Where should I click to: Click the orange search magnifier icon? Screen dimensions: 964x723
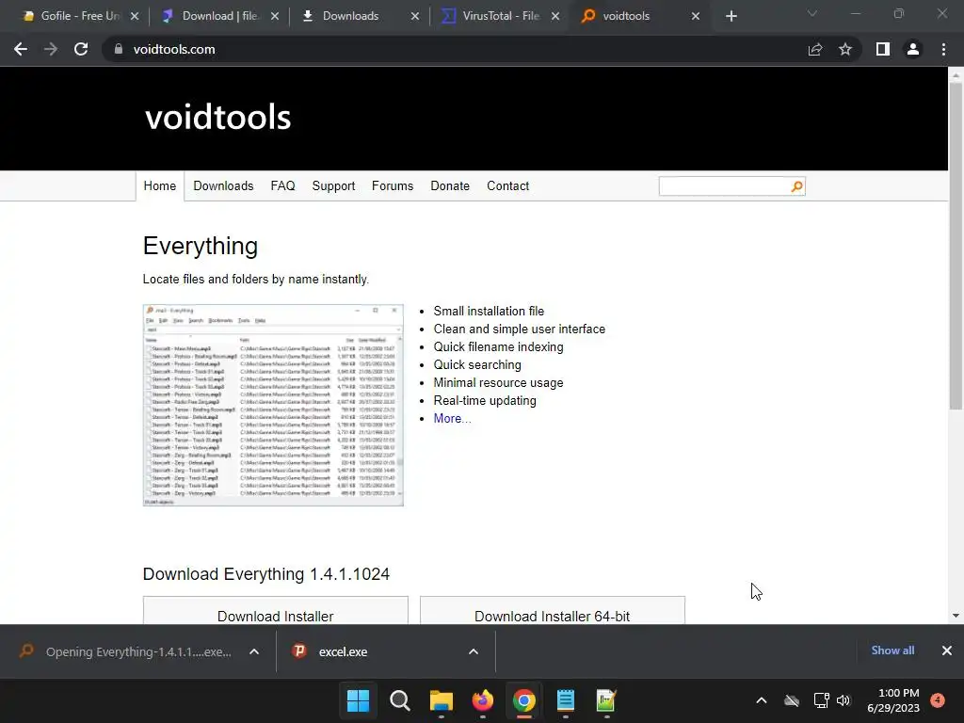pyautogui.click(x=796, y=186)
